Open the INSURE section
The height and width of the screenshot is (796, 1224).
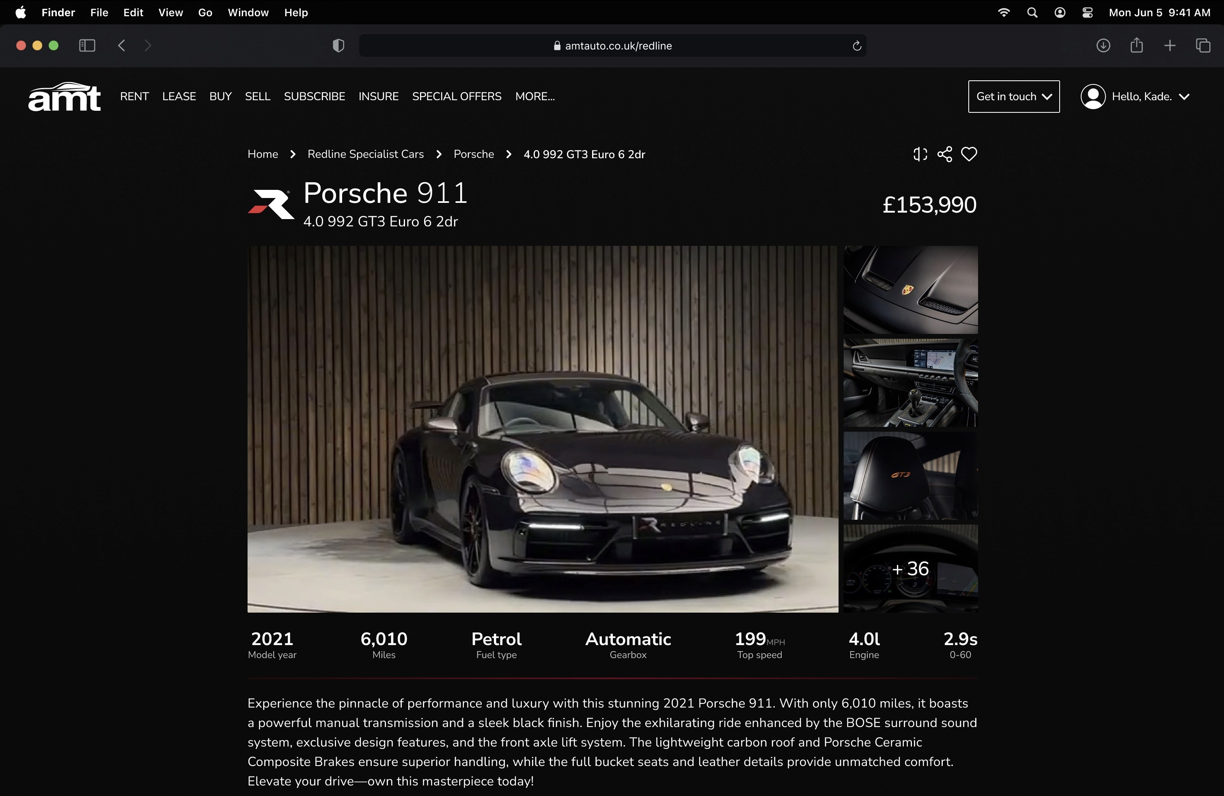pos(379,97)
